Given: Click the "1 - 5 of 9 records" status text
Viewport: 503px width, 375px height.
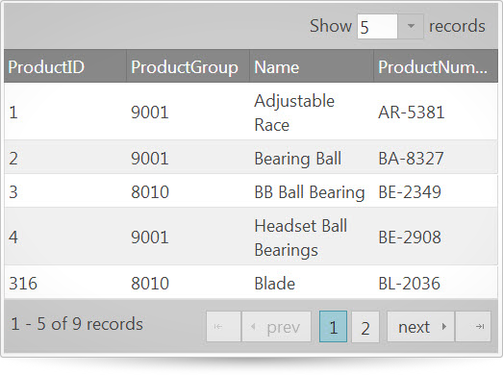Looking at the screenshot, I should tap(77, 324).
